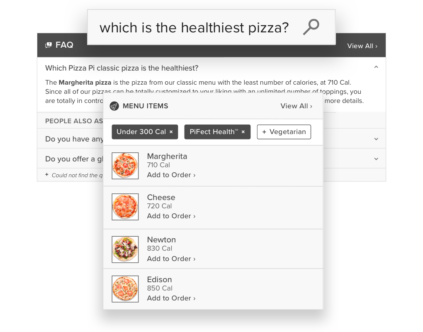This screenshot has height=332, width=423.
Task: Add the Vegetarian filter
Action: pos(284,132)
